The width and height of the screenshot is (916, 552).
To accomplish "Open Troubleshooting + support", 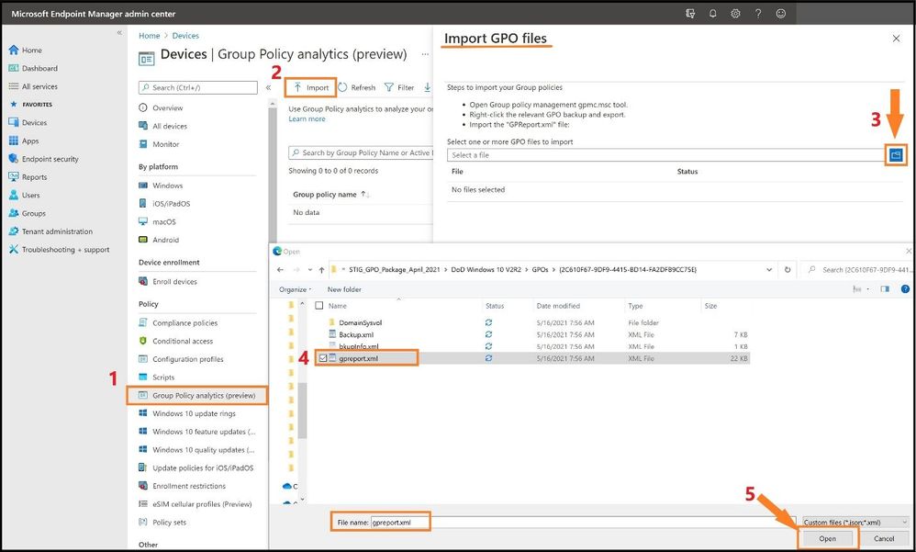I will (x=65, y=250).
